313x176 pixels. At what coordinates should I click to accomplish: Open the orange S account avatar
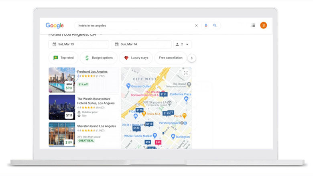264,25
